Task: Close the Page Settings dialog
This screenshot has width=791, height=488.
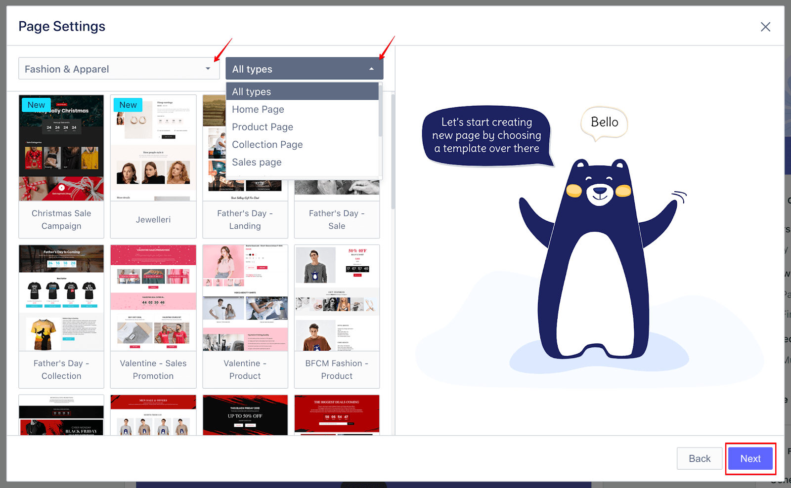Action: pos(765,27)
